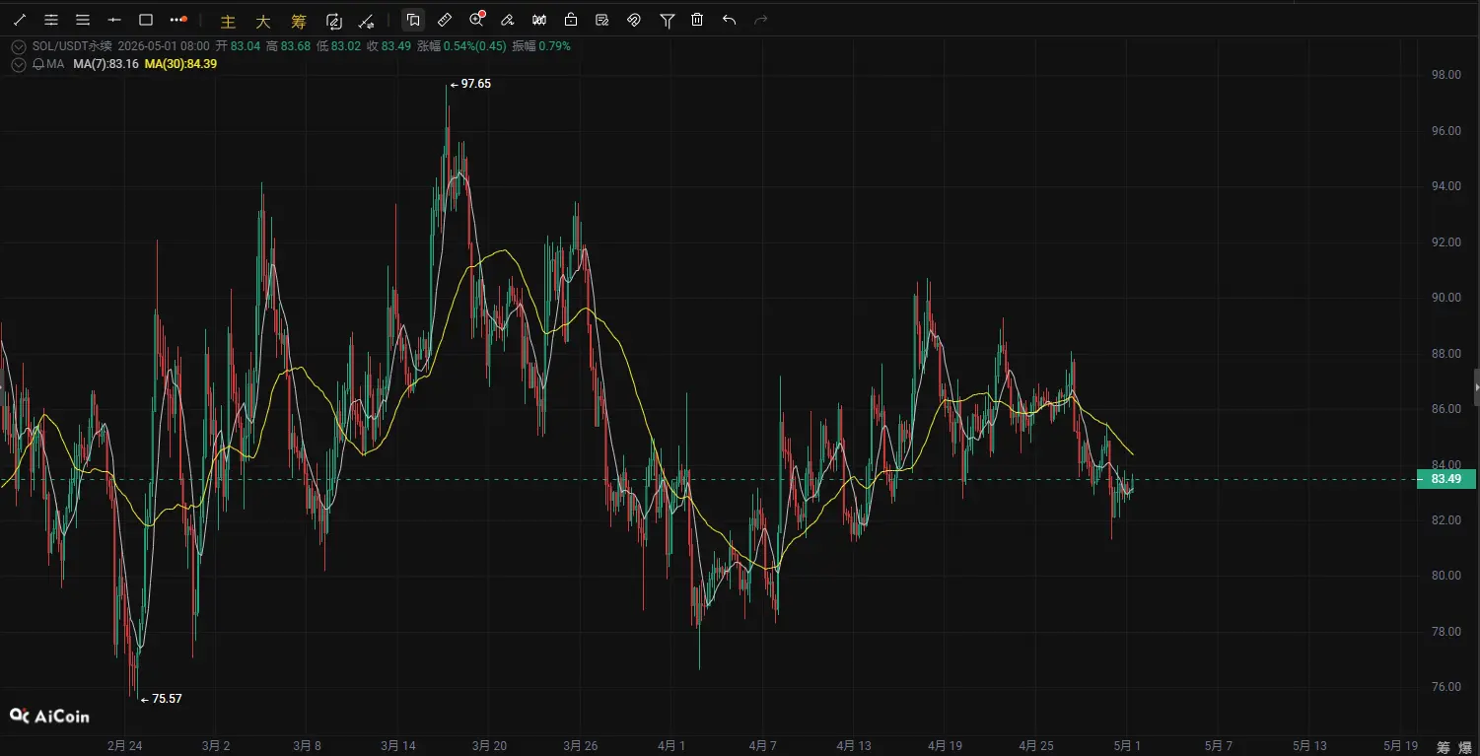
Task: Click the 83.49 current price label
Action: pos(1445,480)
